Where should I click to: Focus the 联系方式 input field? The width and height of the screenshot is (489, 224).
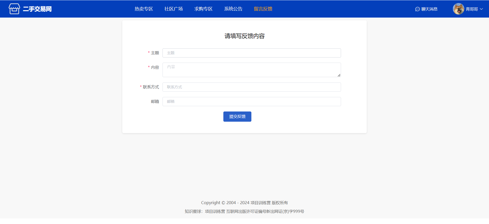(x=252, y=87)
